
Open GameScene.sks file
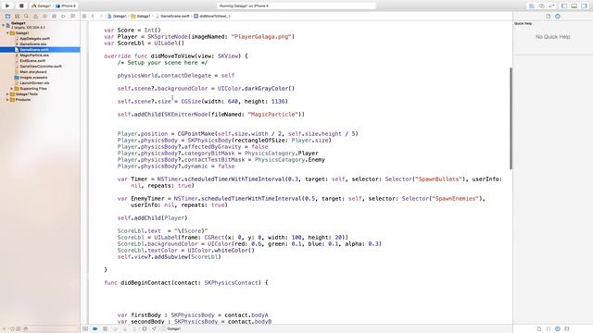coord(33,44)
